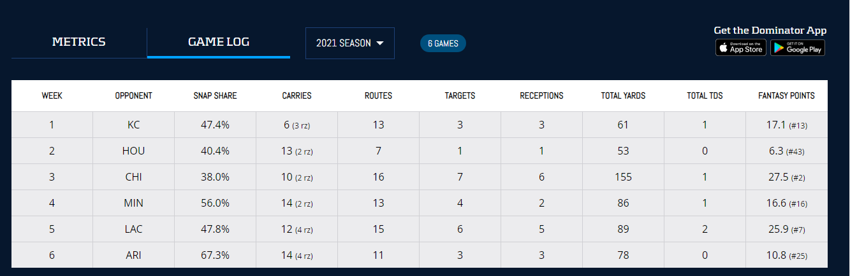Viewport: 850px width, 276px height.
Task: Click the Total TDs column header
Action: (x=705, y=96)
